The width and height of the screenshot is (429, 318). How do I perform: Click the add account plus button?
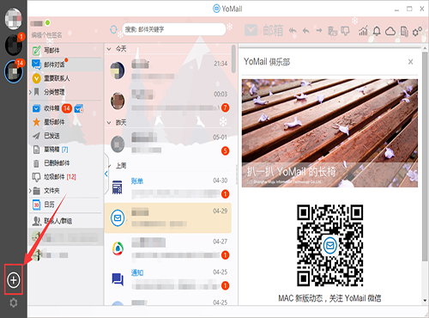coord(14,280)
